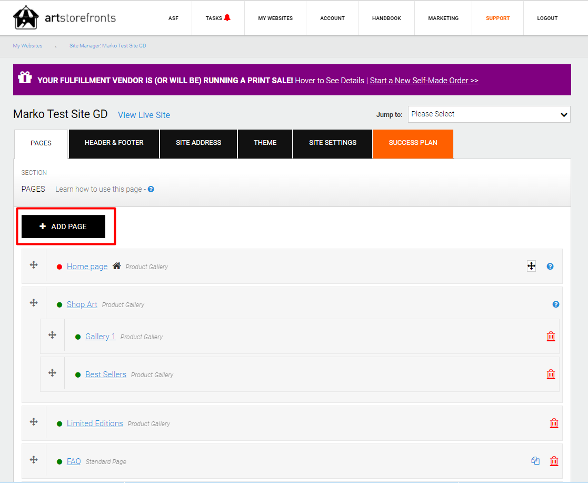This screenshot has height=483, width=588.
Task: Click the red trash icon for Gallery 1
Action: pos(551,336)
